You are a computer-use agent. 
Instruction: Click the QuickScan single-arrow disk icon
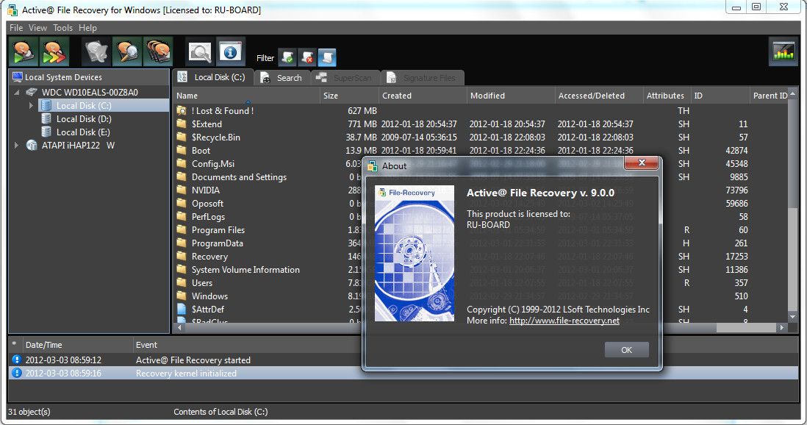coord(24,51)
